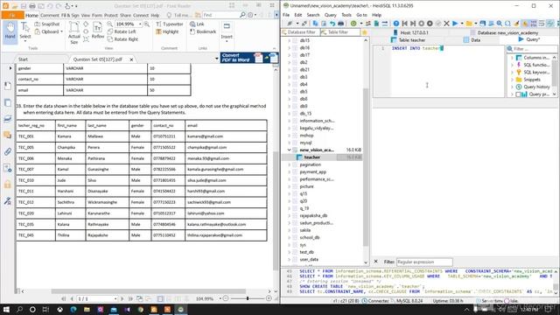Screen dimensions: 560x315
Task: Expand the mysql database node
Action: [290, 143]
